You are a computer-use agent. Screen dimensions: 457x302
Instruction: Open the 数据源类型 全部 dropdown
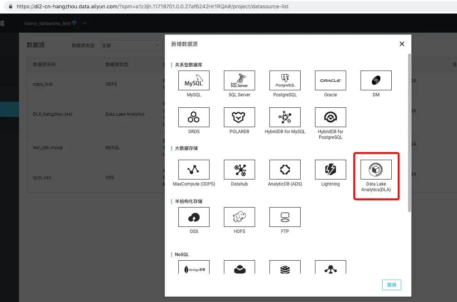coord(131,45)
